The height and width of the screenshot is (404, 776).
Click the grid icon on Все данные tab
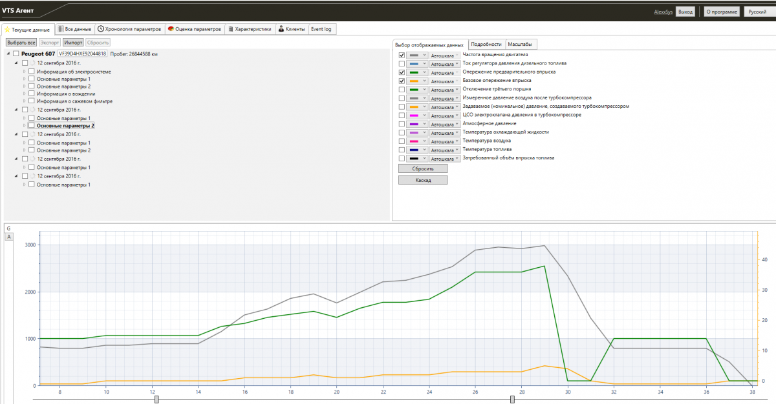[60, 29]
